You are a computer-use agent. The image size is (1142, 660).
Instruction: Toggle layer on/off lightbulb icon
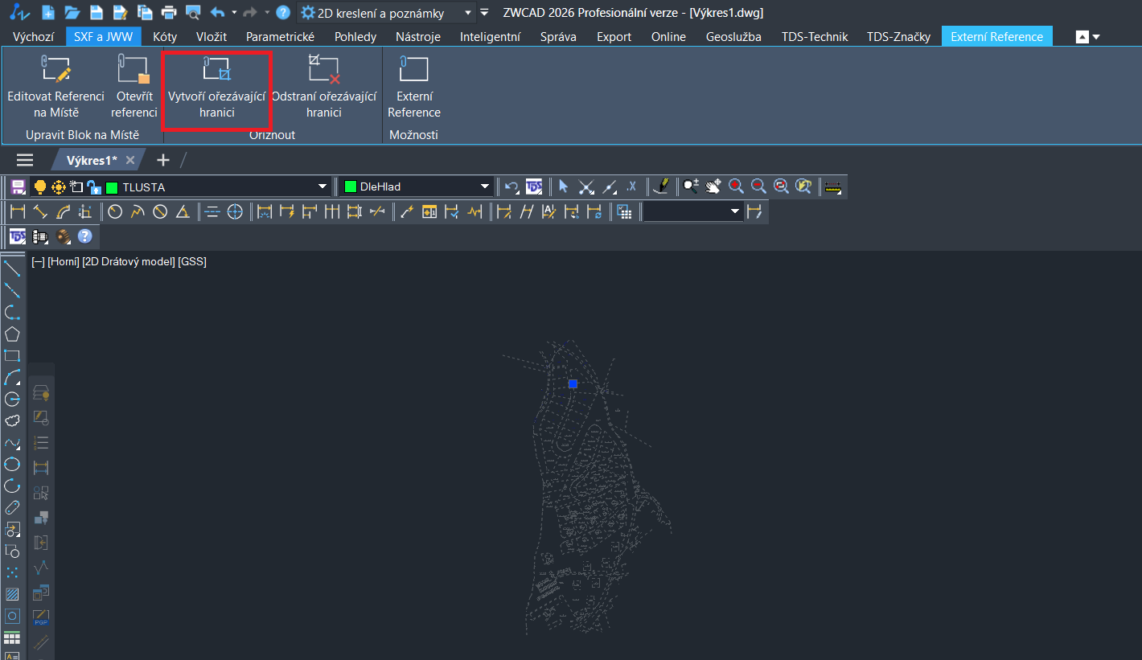click(x=39, y=187)
